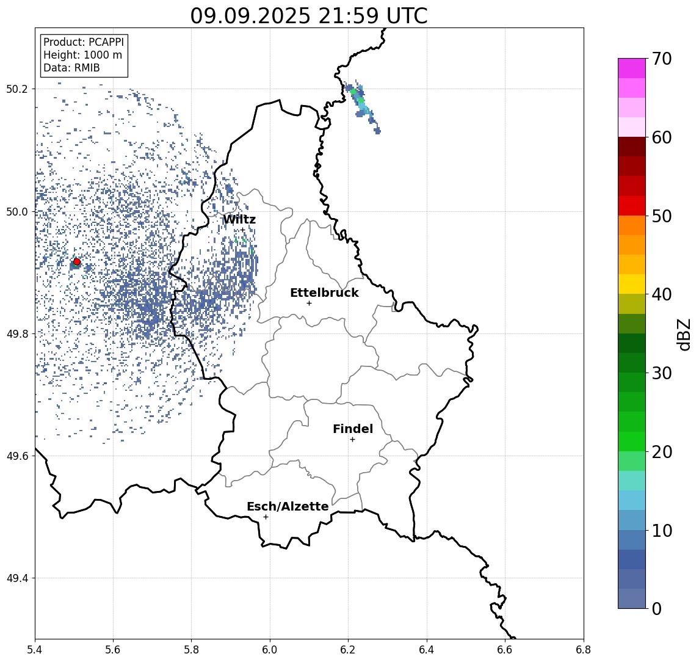Click the red radar location marker
The image size is (699, 662).
[x=77, y=262]
